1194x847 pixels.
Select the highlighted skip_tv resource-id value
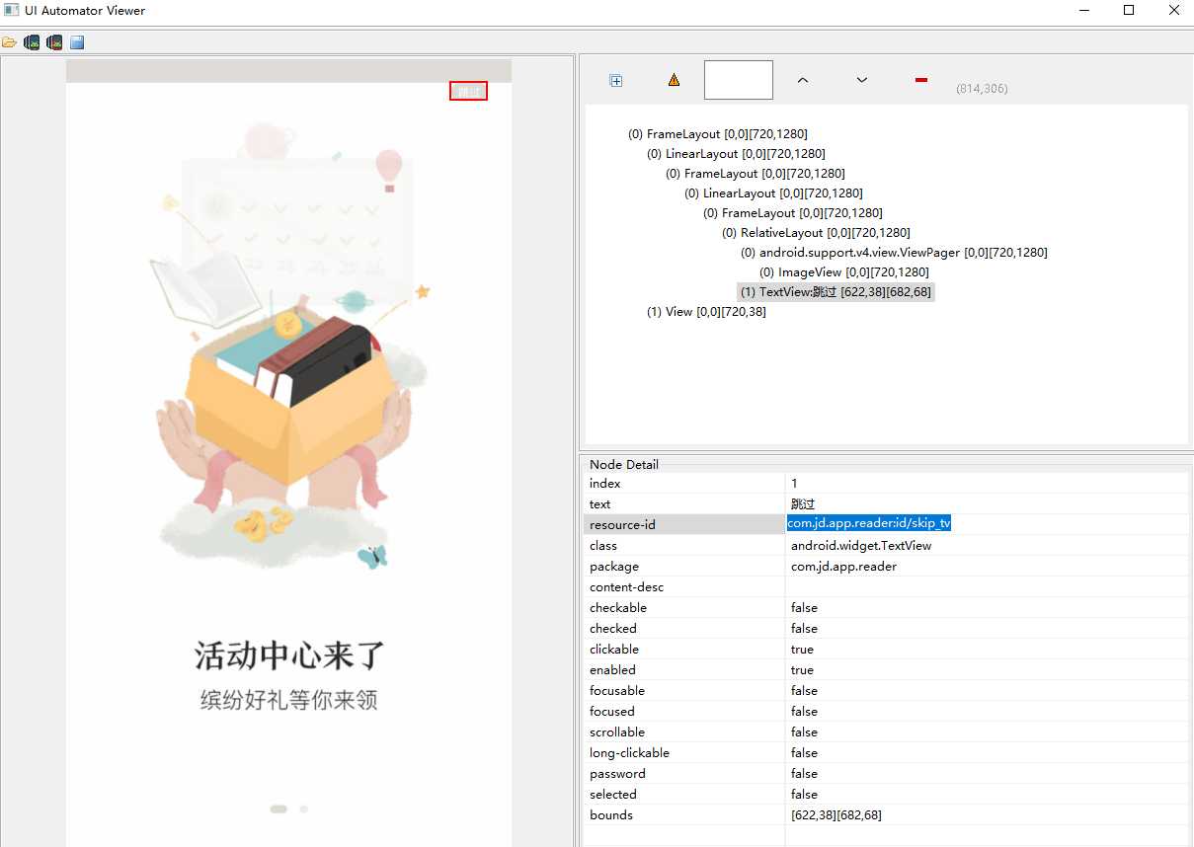[x=868, y=523]
